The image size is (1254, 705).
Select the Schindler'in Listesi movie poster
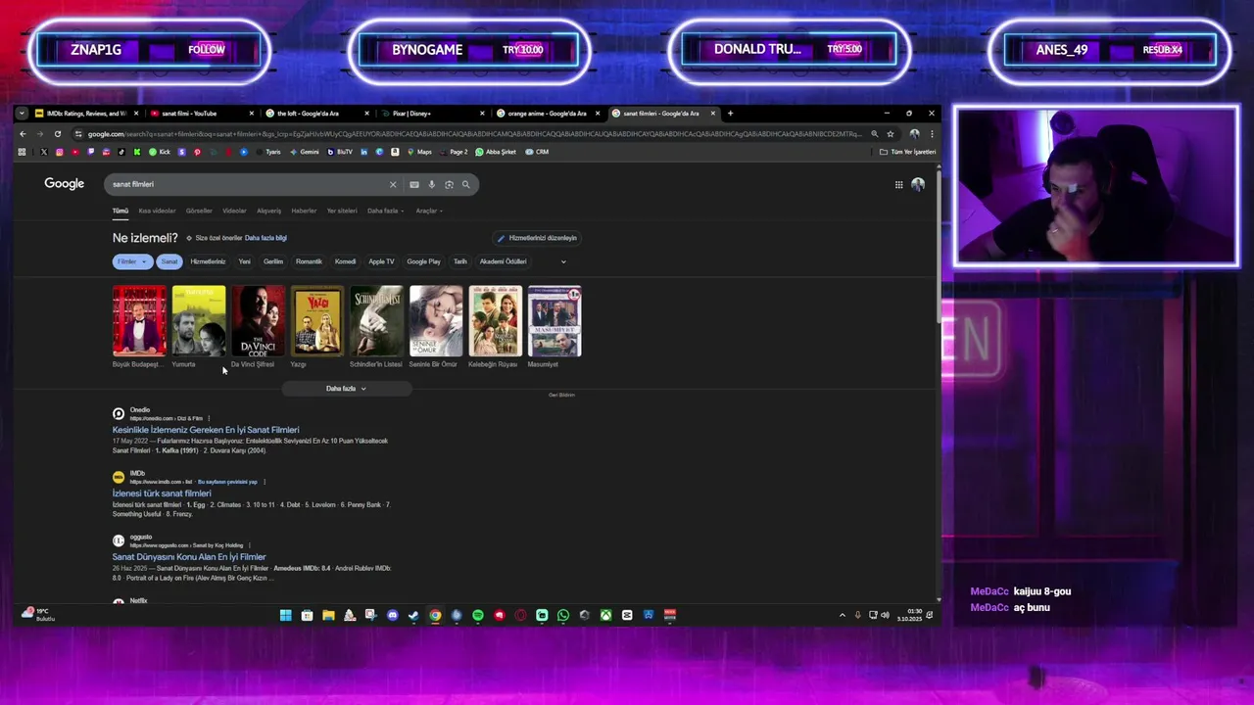pyautogui.click(x=377, y=320)
